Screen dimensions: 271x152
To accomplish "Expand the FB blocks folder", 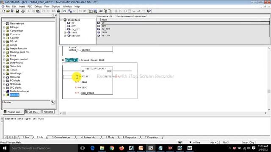I will pyautogui.click(x=4, y=77).
